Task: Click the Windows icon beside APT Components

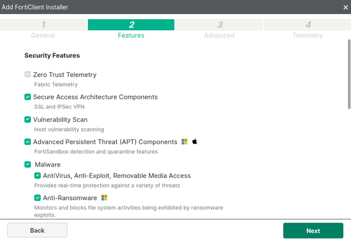Action: point(184,142)
